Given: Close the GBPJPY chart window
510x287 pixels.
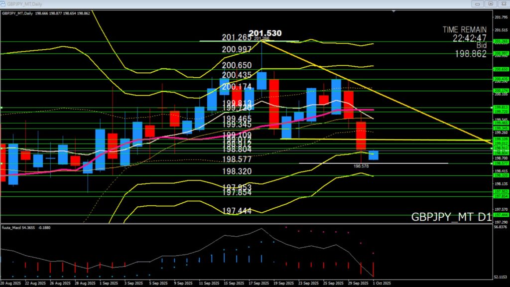Looking at the screenshot, I should tap(504, 3).
